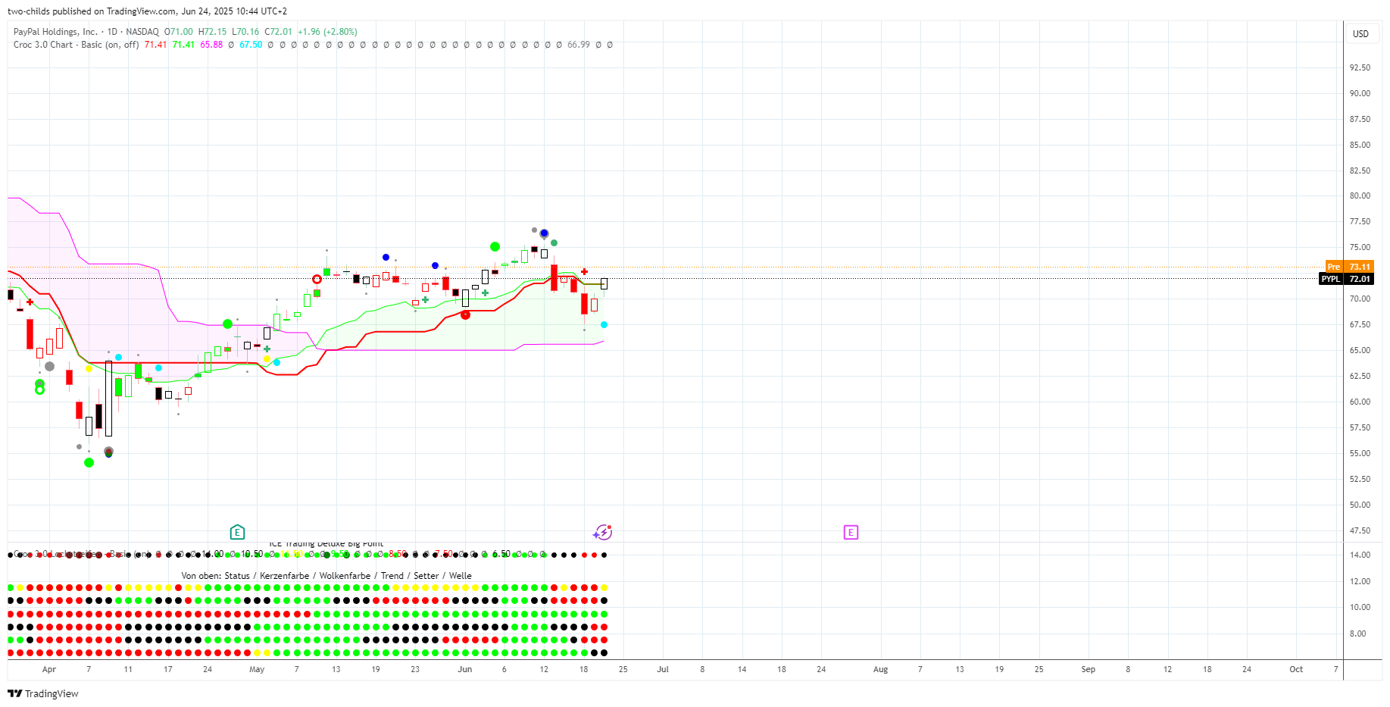Image resolution: width=1390 pixels, height=707 pixels.
Task: Click the orange Pre 73.11 price label
Action: (x=1349, y=267)
